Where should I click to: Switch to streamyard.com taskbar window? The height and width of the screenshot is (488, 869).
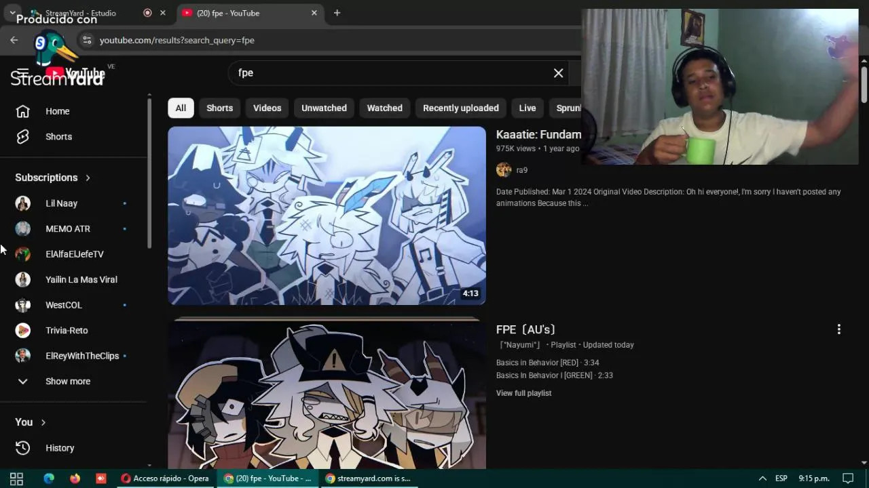point(369,479)
